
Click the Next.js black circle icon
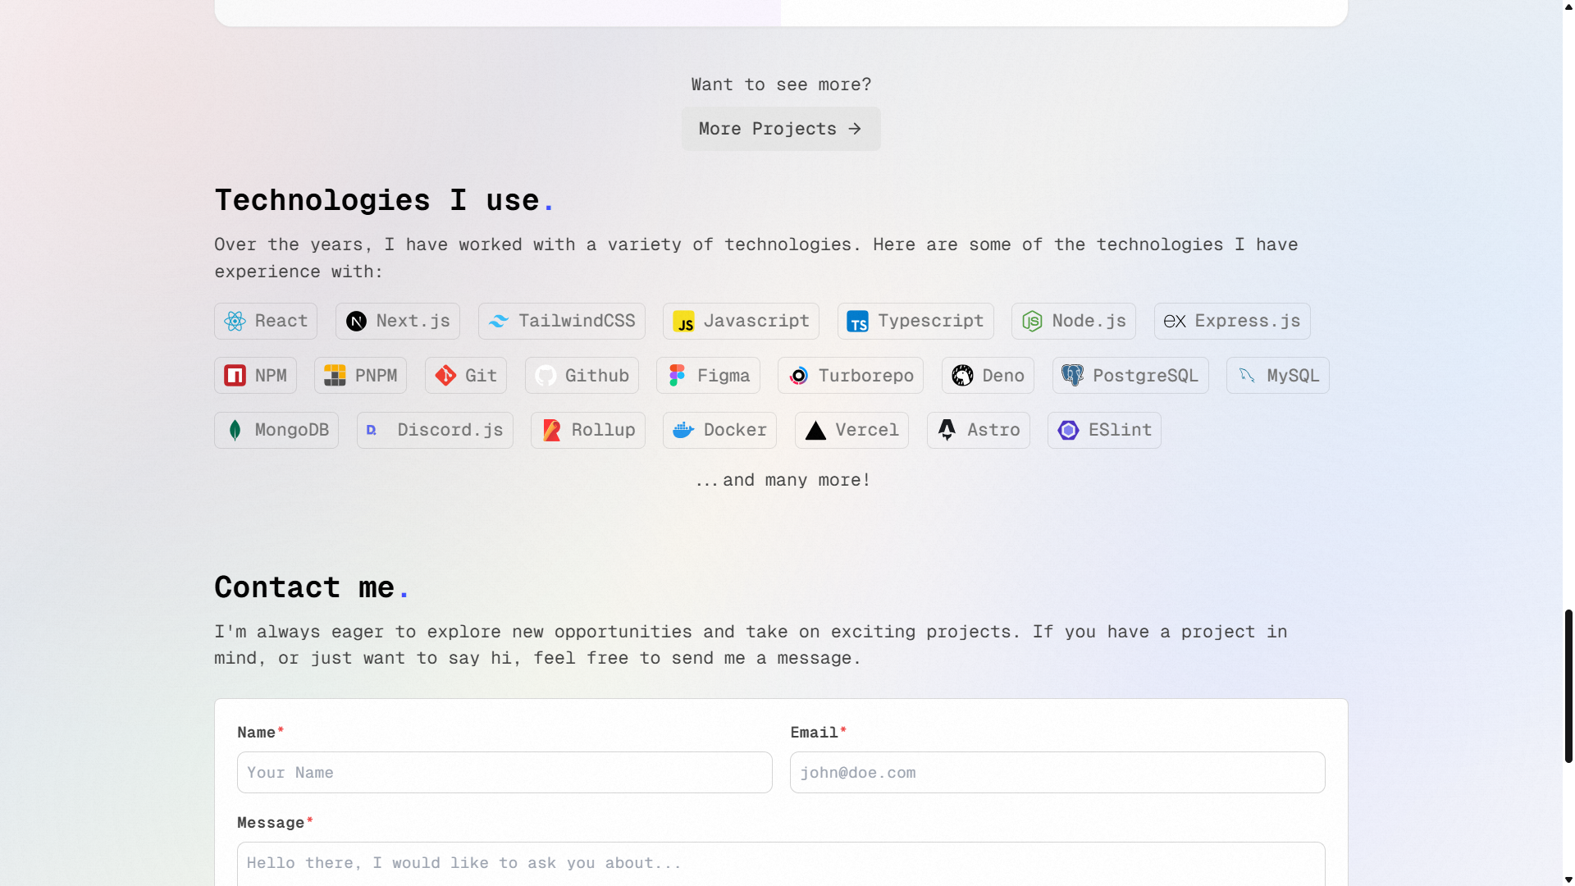356,322
